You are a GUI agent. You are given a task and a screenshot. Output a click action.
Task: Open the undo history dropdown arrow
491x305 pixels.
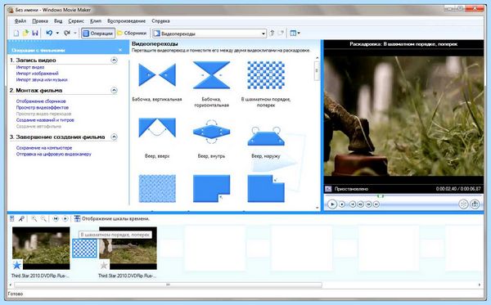pyautogui.click(x=57, y=34)
